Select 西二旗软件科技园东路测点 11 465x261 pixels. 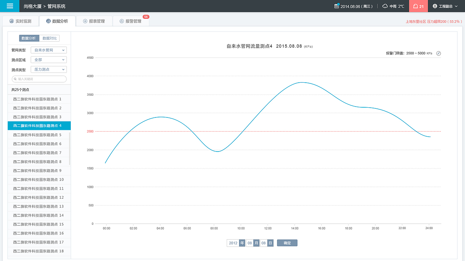point(39,188)
